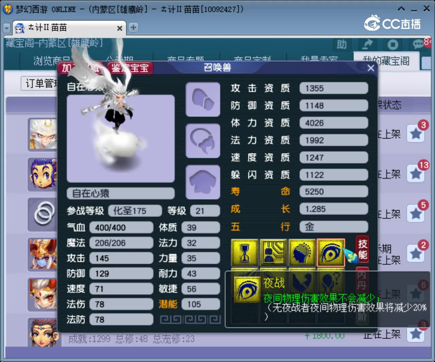Expand the tab list dropdown arrow
Screen dimensions: 435x362
pyautogui.click(x=7, y=28)
